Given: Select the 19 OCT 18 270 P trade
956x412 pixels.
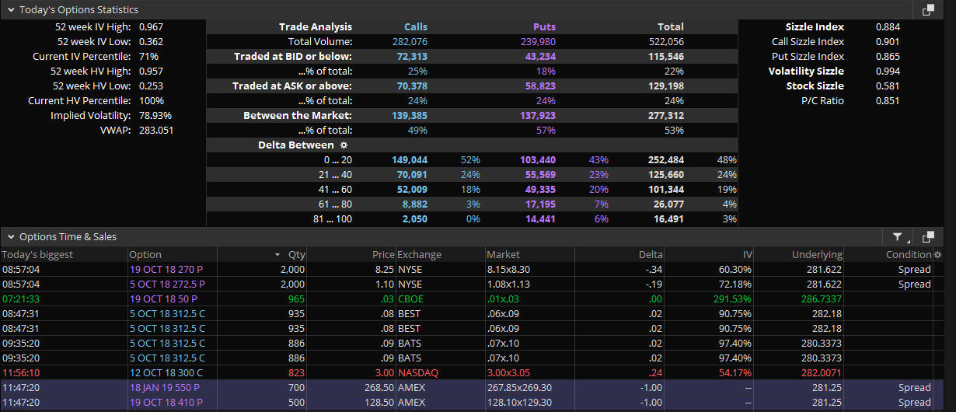Looking at the screenshot, I should tap(166, 269).
